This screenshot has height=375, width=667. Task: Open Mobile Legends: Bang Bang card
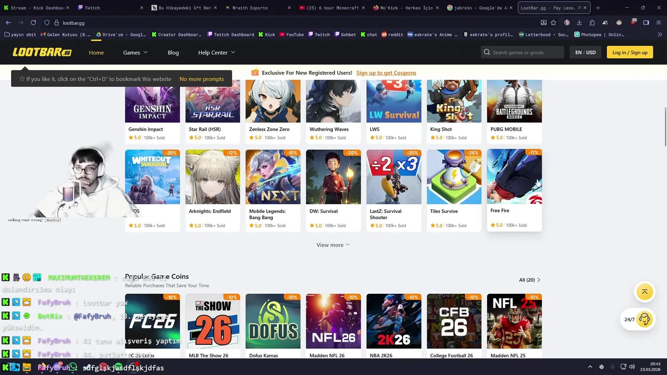(x=273, y=191)
